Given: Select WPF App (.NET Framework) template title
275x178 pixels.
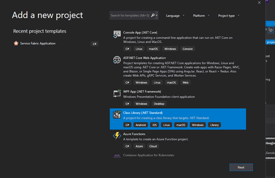Looking at the screenshot, I should [x=142, y=92].
